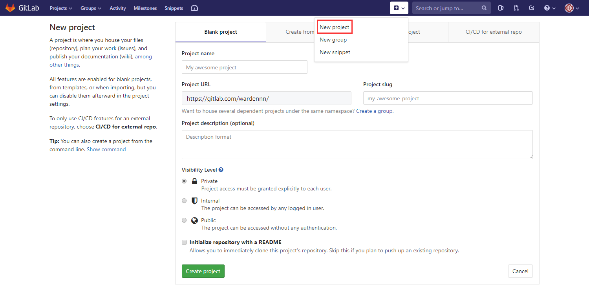Click the Search or jump to field
The image size is (589, 306).
click(x=452, y=8)
